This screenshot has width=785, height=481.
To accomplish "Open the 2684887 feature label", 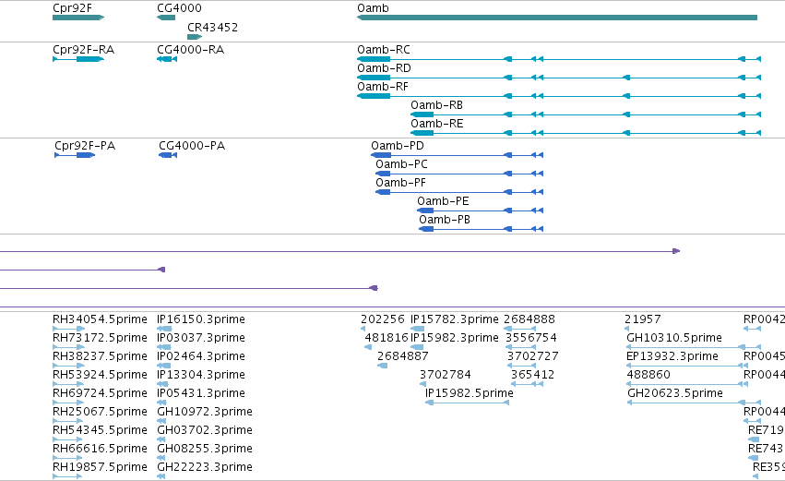I will (x=403, y=356).
